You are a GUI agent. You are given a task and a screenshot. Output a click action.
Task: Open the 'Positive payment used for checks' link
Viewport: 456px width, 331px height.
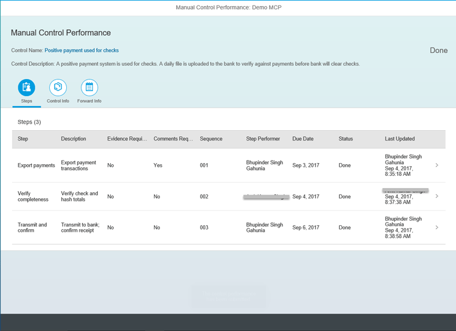(x=81, y=51)
